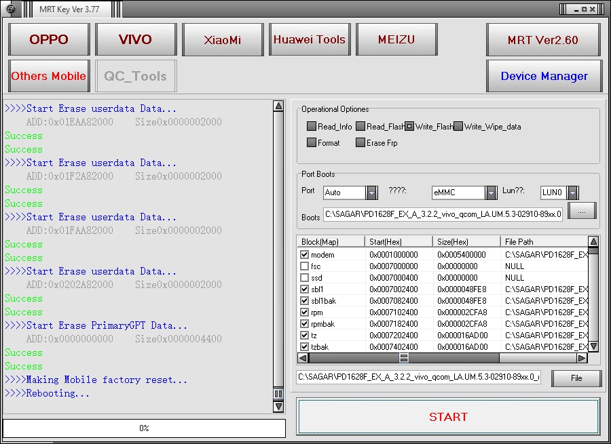Screen dimensions: 611x444
Task: Uncheck the modem partition
Action: pyautogui.click(x=304, y=254)
